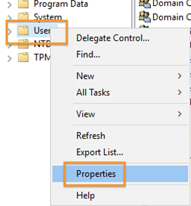This screenshot has width=191, height=206.
Task: Click the TPM folder icon
Action: coord(23,57)
